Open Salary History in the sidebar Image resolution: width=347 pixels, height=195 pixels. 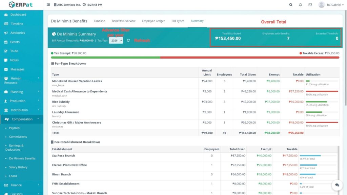(x=18, y=167)
